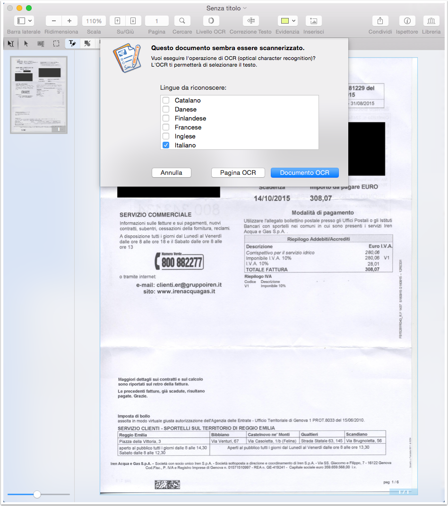Click the green fullscreen window button
Image resolution: width=448 pixels, height=506 pixels.
[29, 8]
